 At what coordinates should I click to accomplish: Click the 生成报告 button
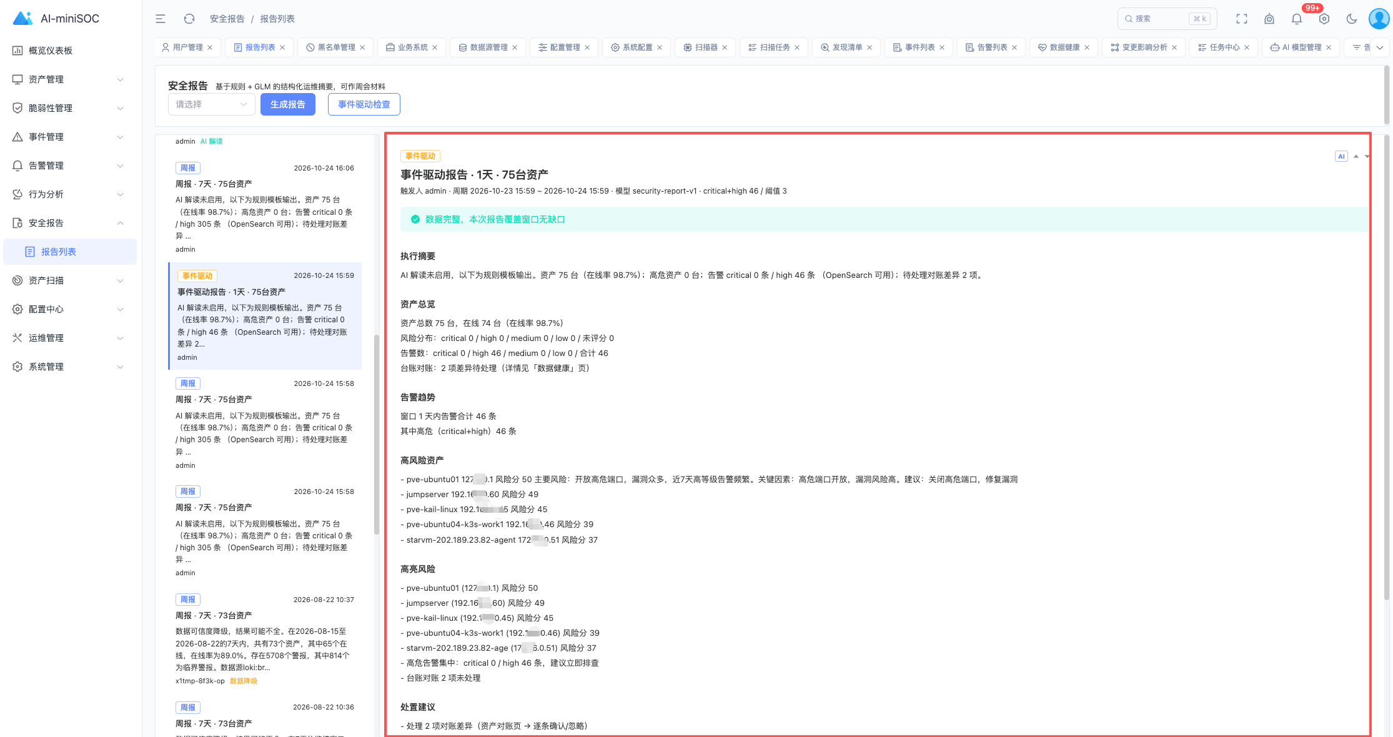coord(287,104)
